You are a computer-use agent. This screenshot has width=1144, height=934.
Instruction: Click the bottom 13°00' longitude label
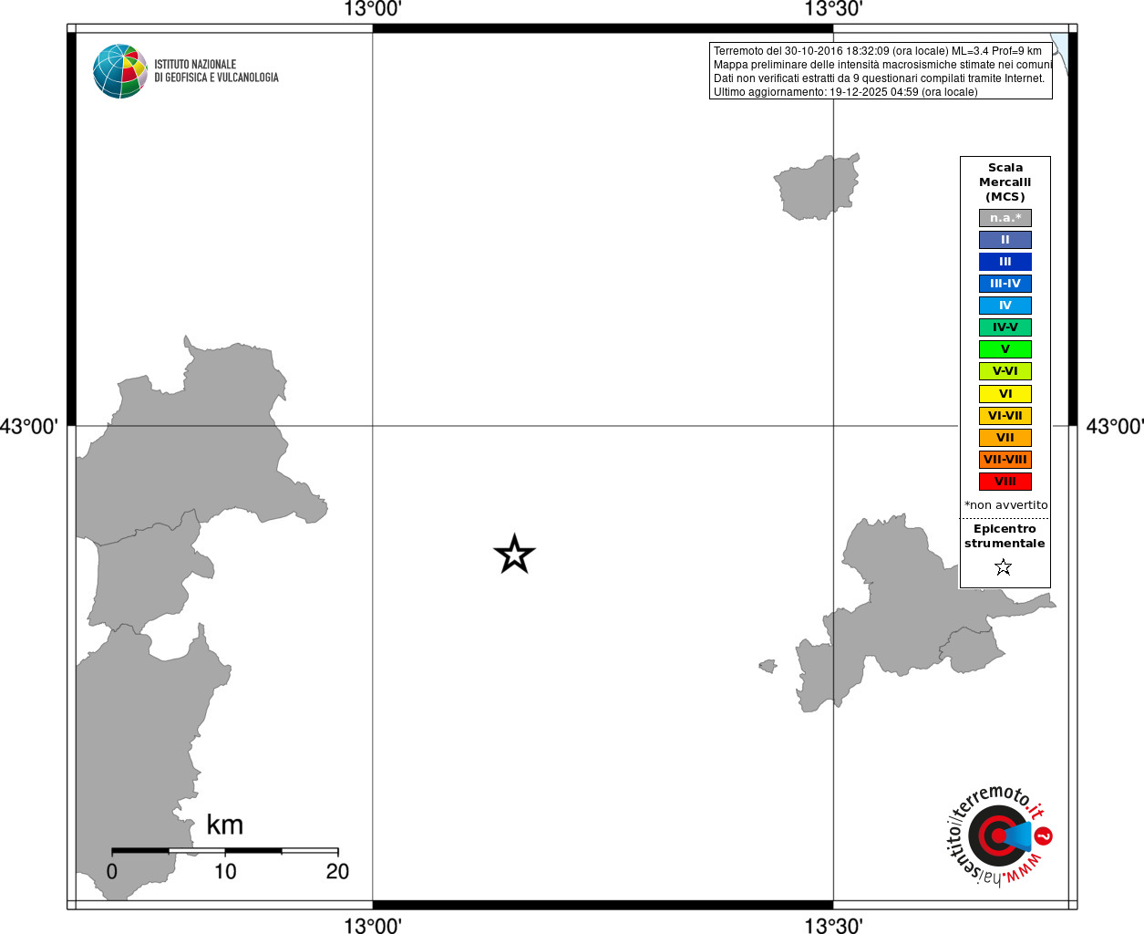[x=372, y=925]
